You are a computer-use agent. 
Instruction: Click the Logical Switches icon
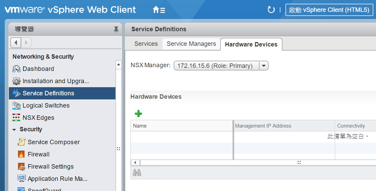16,106
